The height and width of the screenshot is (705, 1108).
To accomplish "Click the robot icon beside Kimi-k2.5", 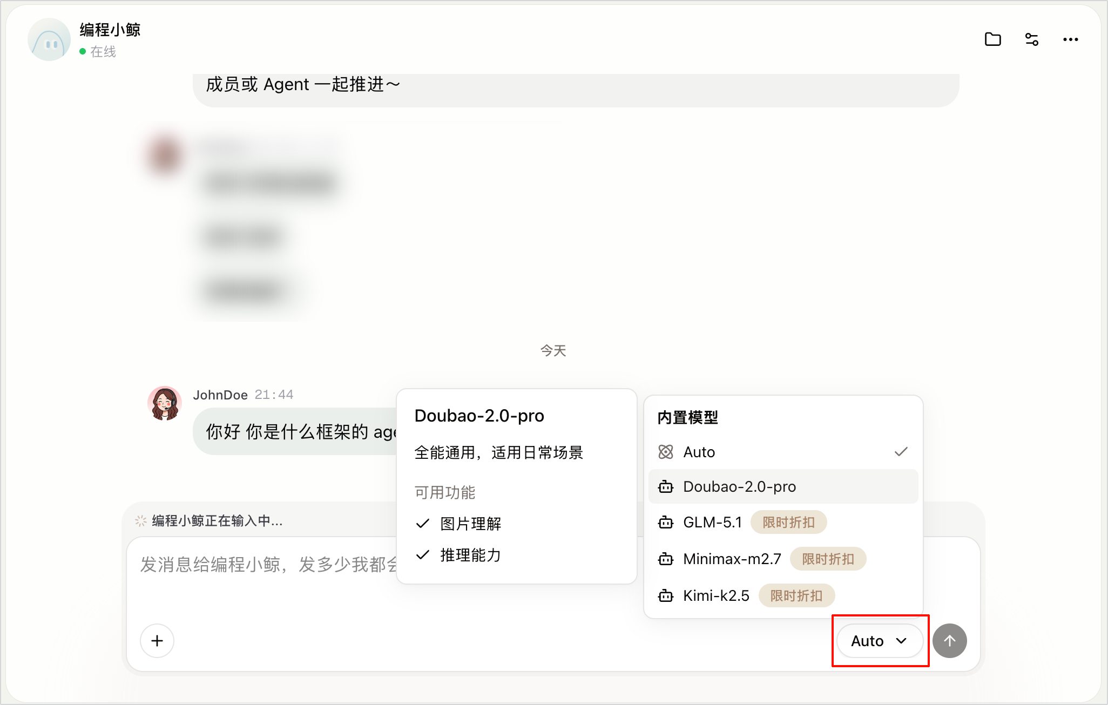I will tap(666, 596).
